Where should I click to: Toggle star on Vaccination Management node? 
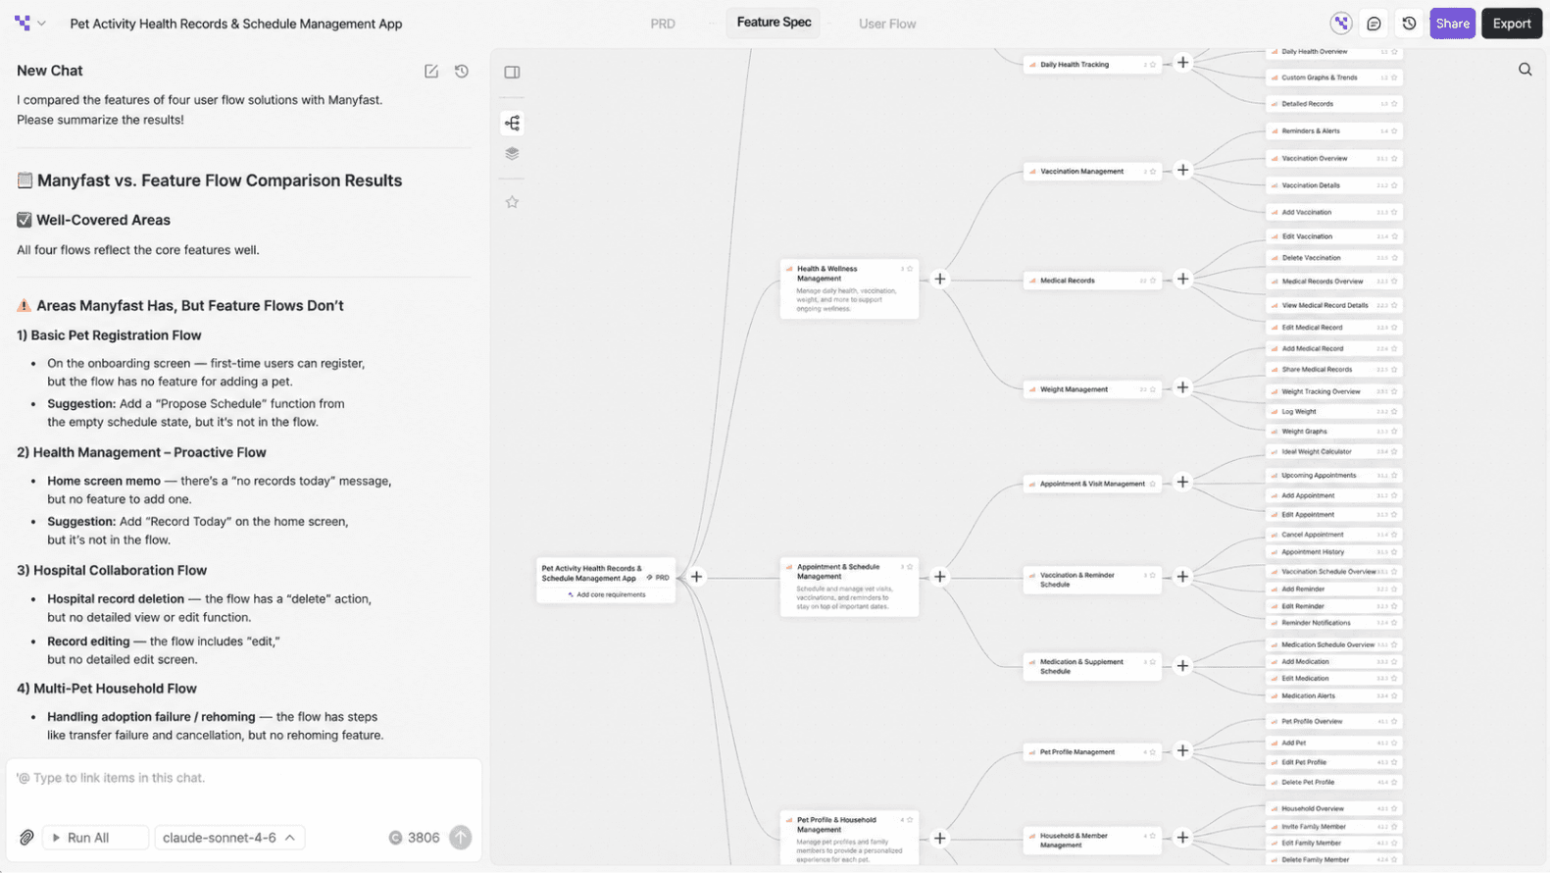pyautogui.click(x=1153, y=172)
